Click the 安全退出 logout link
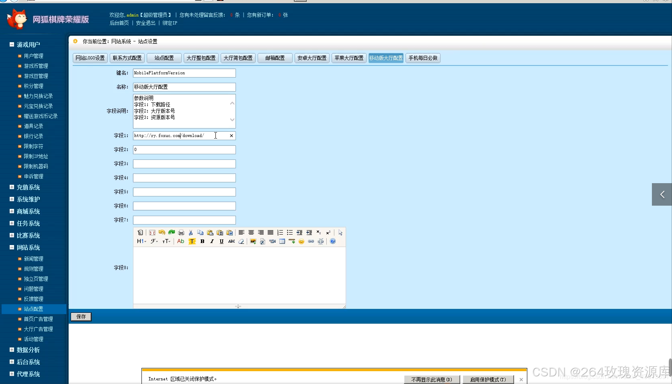The height and width of the screenshot is (384, 672). [145, 23]
